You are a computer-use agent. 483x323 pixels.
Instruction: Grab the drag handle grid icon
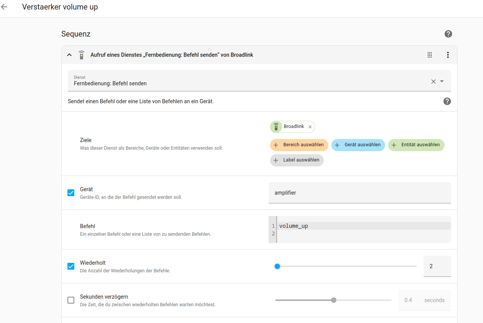pyautogui.click(x=430, y=55)
